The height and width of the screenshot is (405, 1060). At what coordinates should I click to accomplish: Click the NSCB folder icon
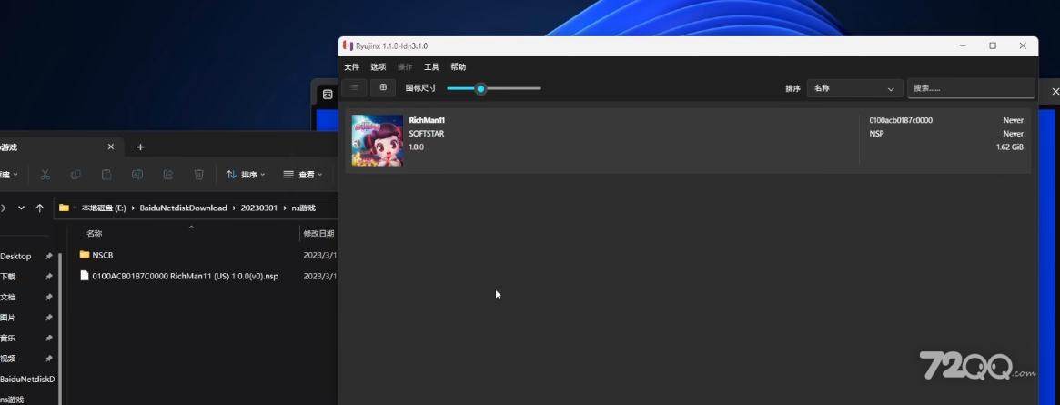point(85,255)
